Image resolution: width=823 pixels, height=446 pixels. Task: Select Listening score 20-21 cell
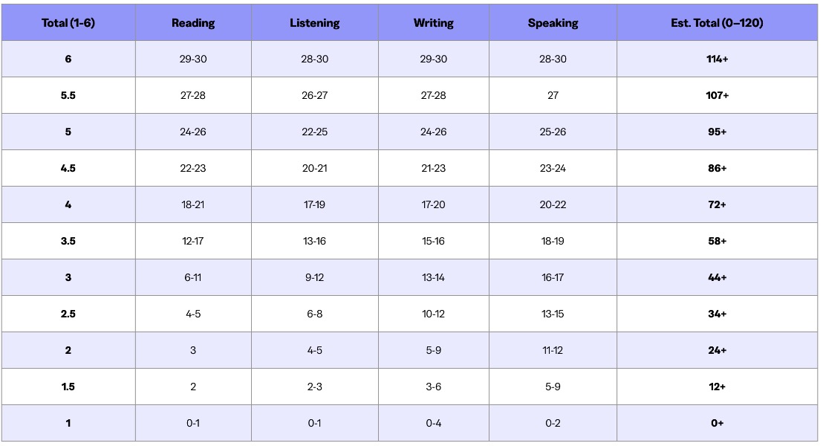(x=314, y=168)
